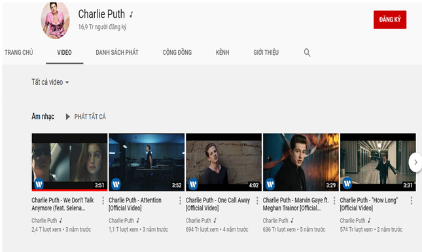Click the channel search magnifier icon
This screenshot has height=252, width=422.
tap(307, 52)
